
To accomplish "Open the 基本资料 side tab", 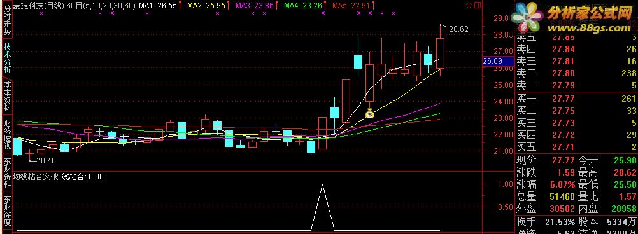I will 6,96.
